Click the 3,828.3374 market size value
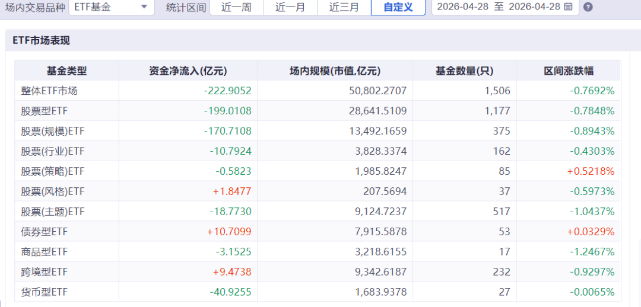Screen dimensions: 641x307 380,151
